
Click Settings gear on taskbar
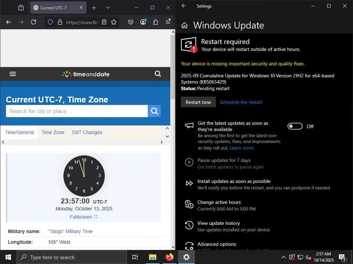(186, 257)
